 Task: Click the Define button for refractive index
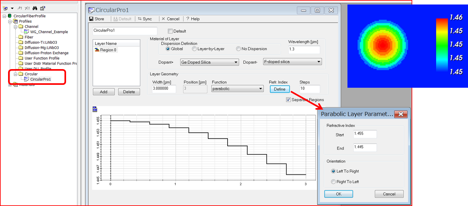[x=280, y=89]
